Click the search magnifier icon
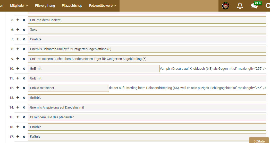Screen dimensions: 270x143 (268, 6)
